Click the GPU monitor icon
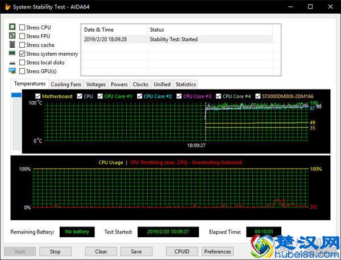341x260 pixels. click(12, 71)
